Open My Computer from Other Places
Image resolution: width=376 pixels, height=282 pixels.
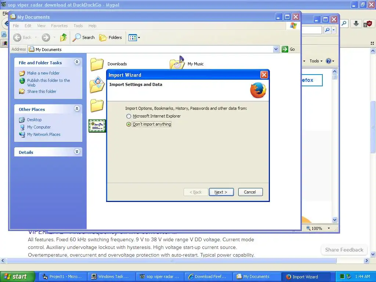[x=39, y=127]
